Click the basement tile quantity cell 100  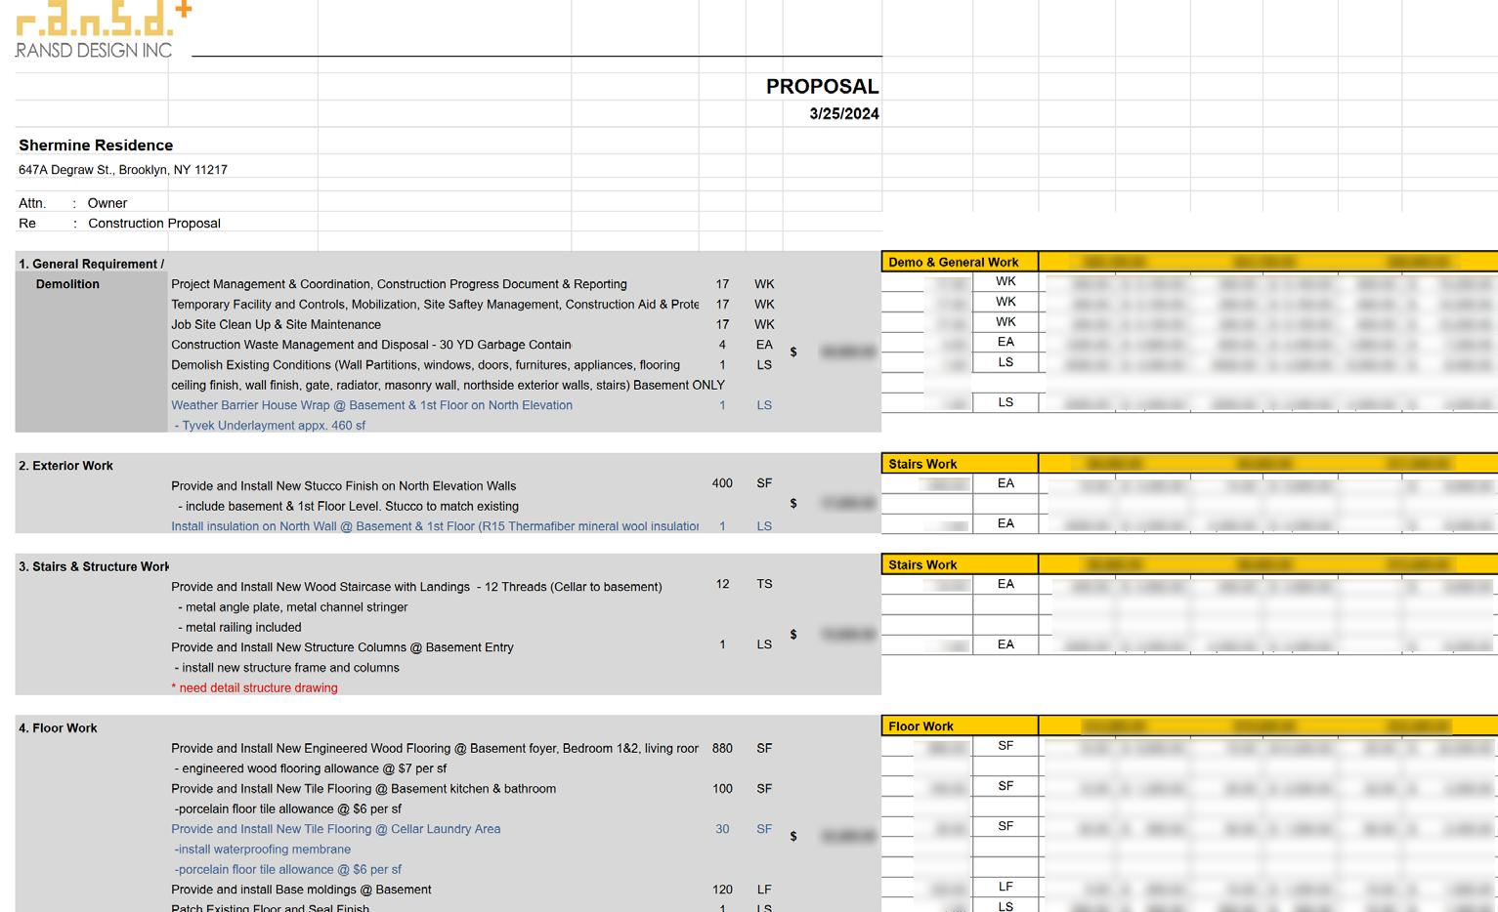click(x=722, y=789)
